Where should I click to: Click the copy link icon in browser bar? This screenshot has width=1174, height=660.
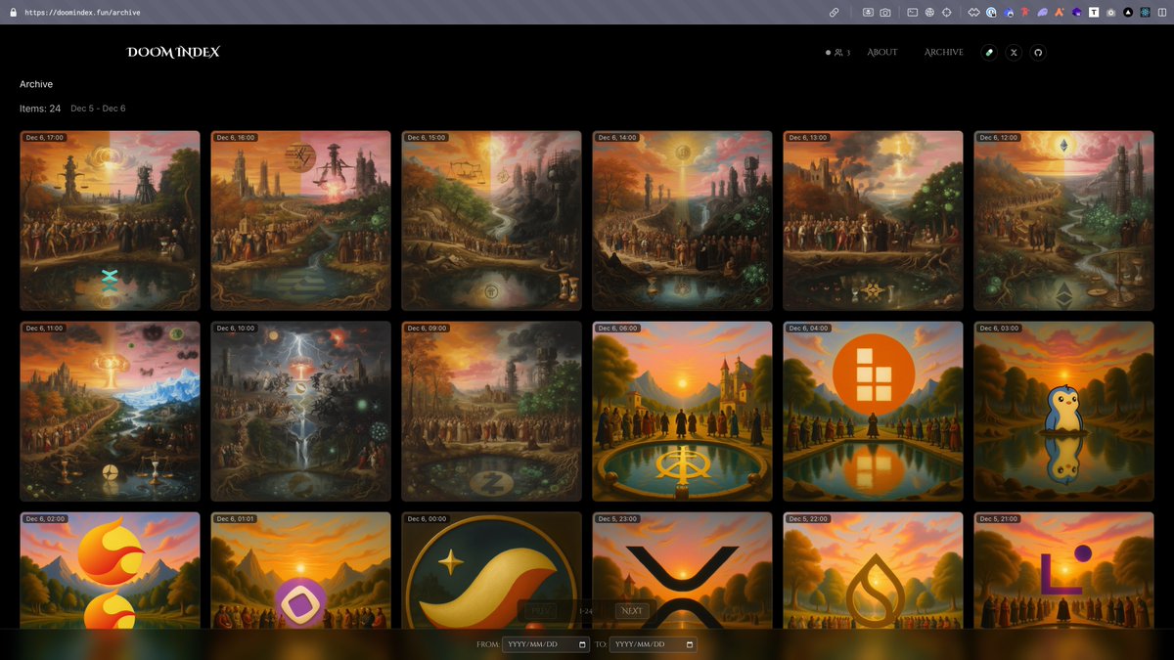(834, 13)
